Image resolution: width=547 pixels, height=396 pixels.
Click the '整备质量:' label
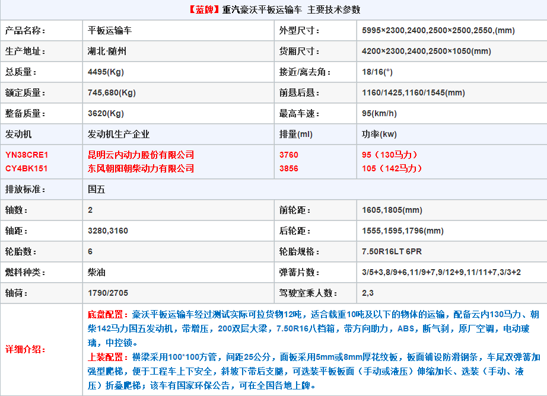point(25,114)
